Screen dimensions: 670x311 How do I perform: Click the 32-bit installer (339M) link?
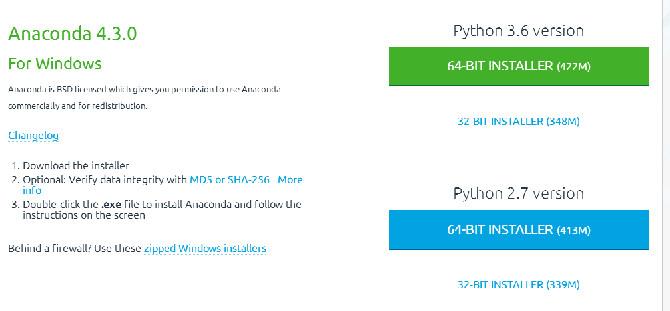click(x=518, y=285)
